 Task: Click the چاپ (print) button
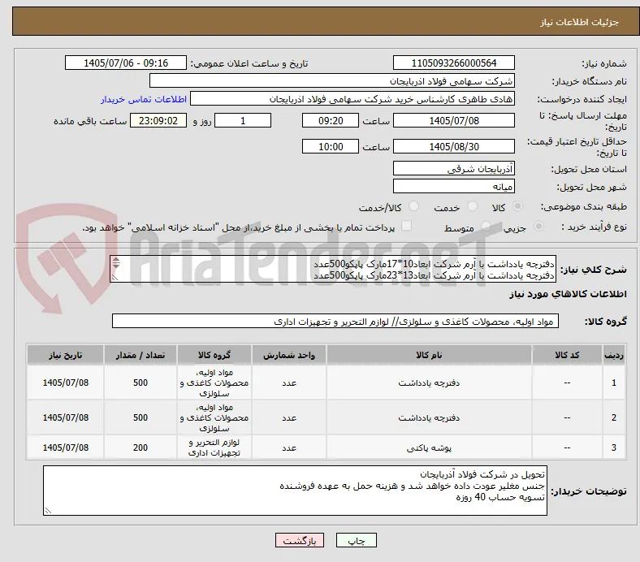tap(356, 540)
